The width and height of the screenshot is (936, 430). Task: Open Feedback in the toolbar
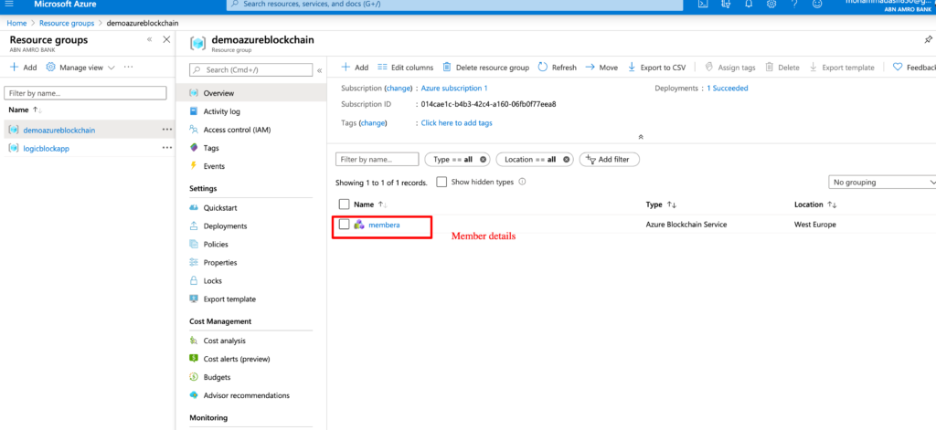pos(913,68)
